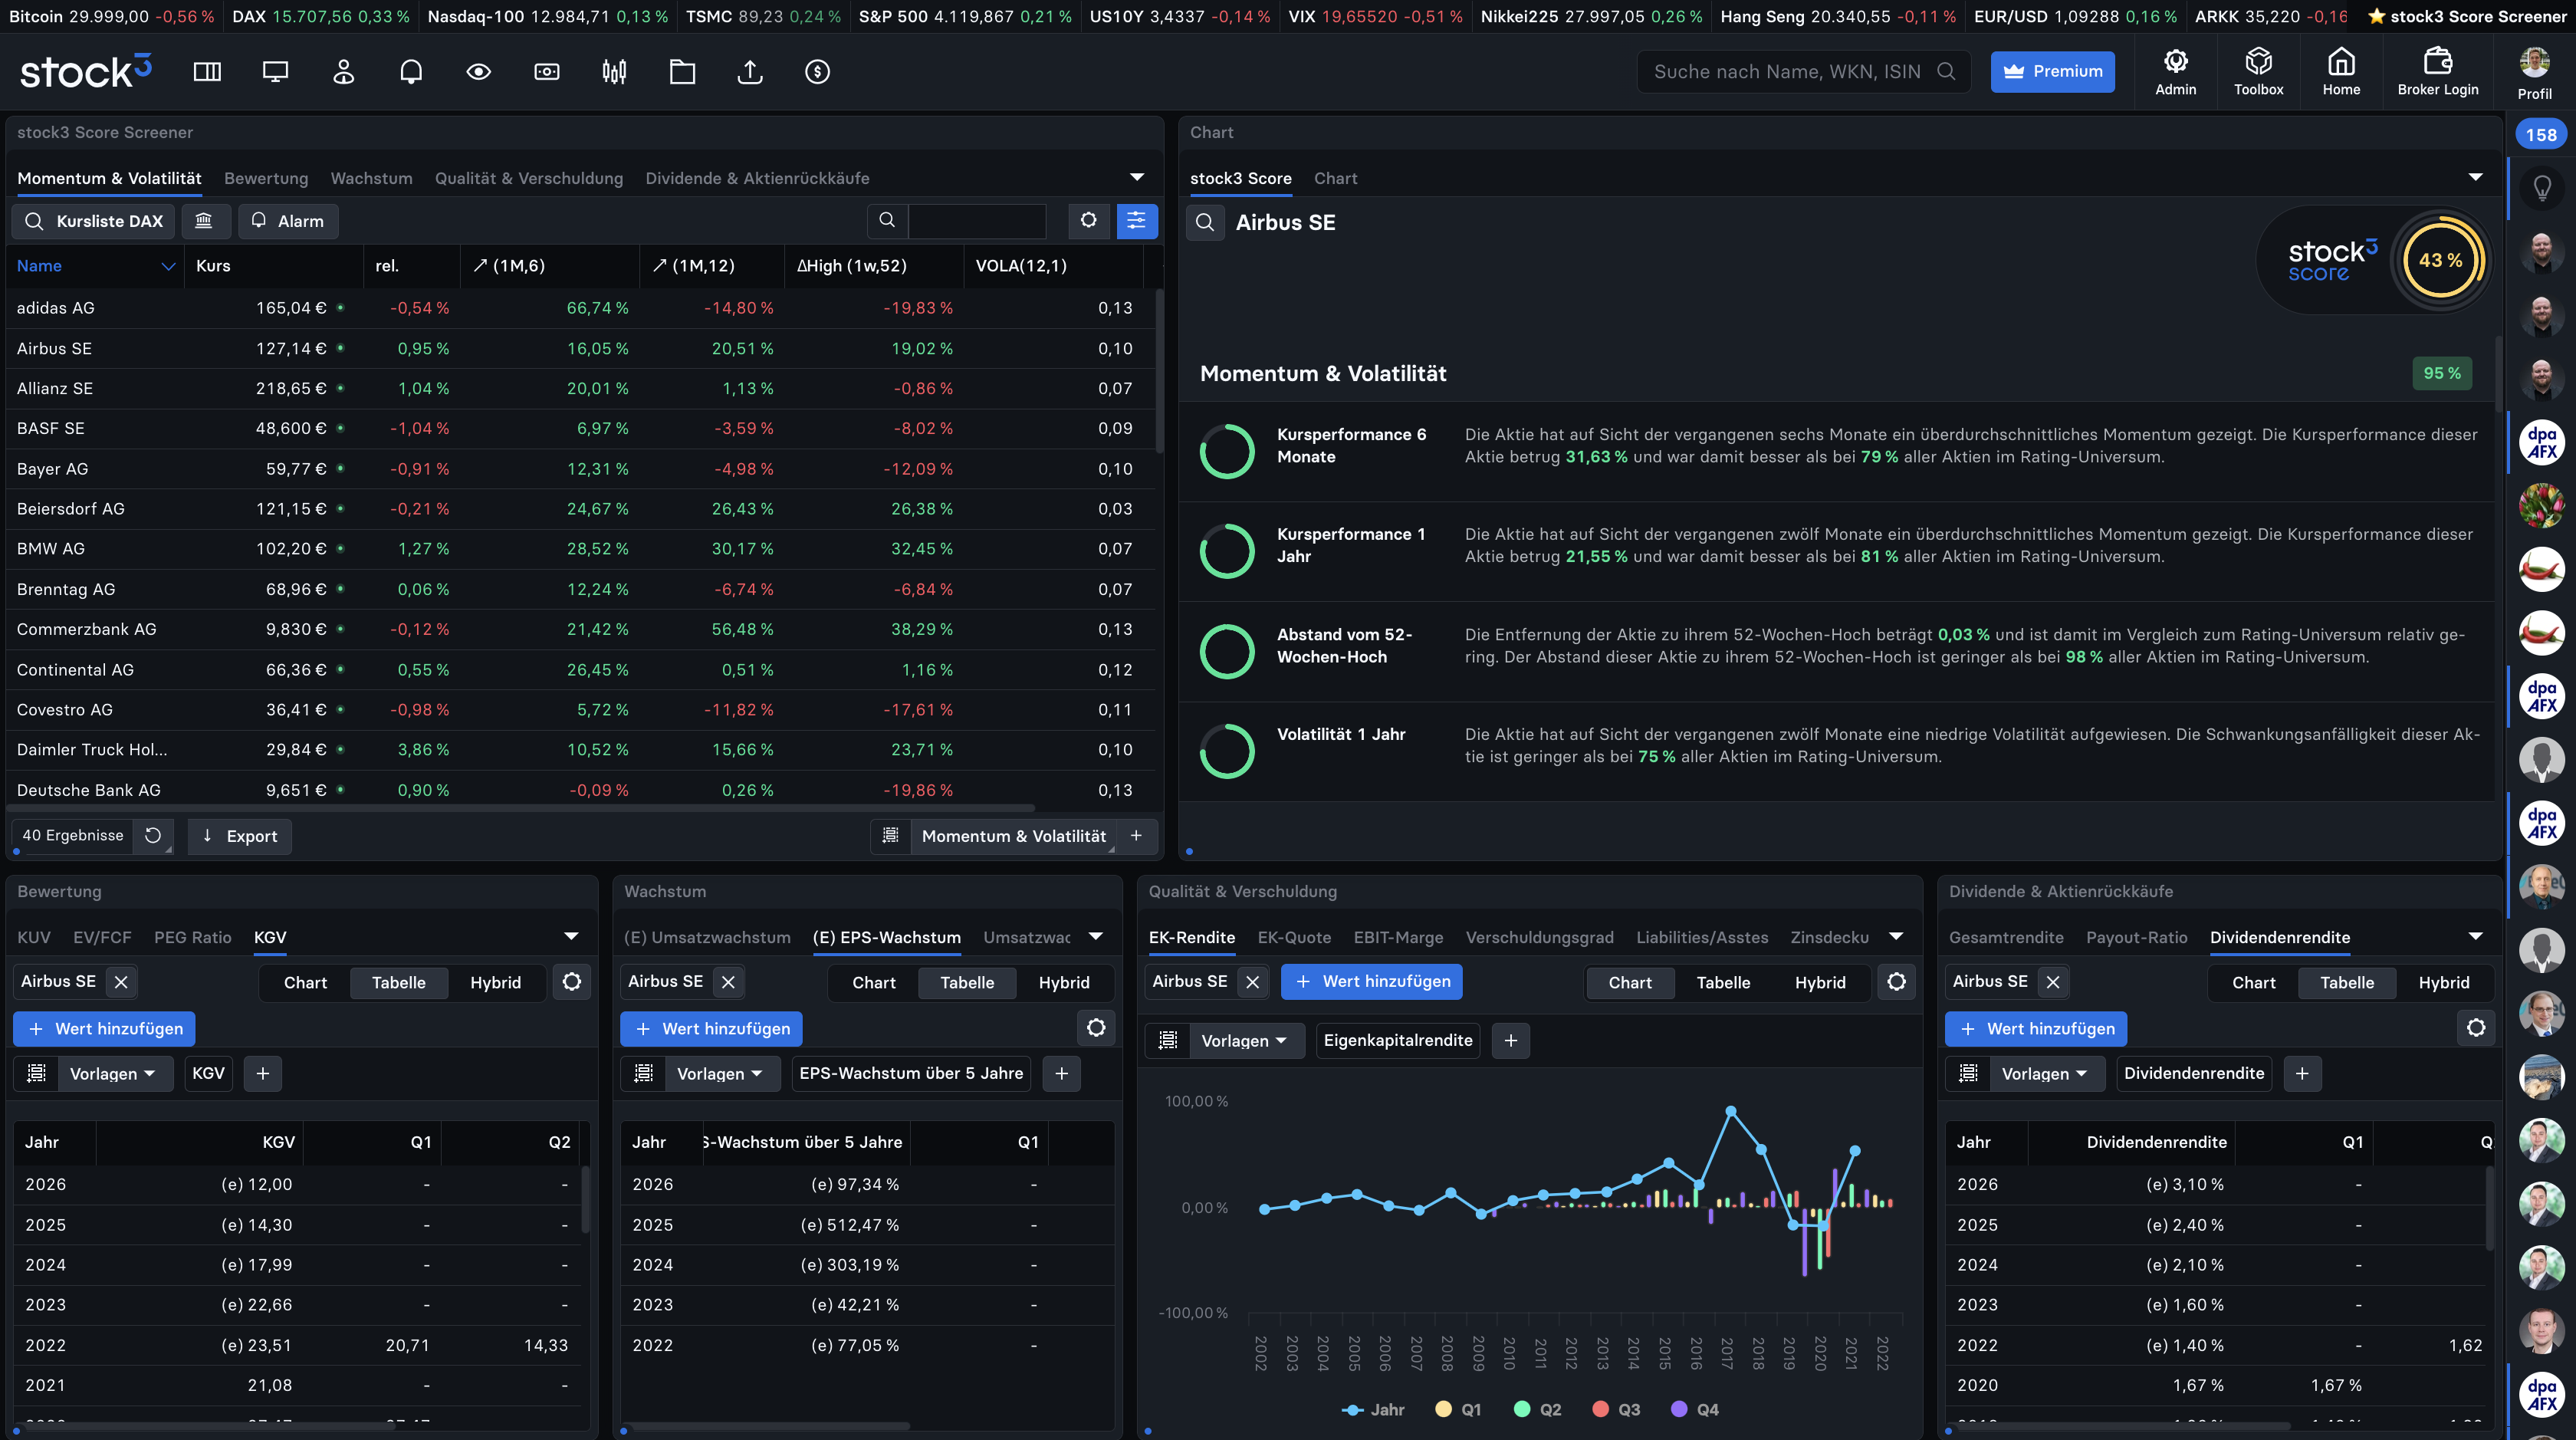This screenshot has width=2576, height=1440.
Task: Toggle the Jahr series in chart legend
Action: (x=1373, y=1409)
